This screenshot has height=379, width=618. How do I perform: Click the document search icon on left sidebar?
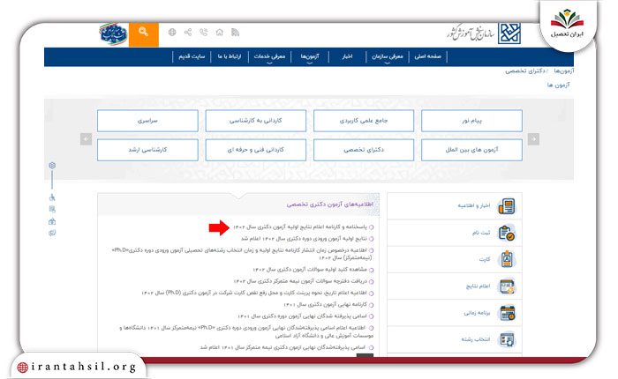pyautogui.click(x=52, y=210)
